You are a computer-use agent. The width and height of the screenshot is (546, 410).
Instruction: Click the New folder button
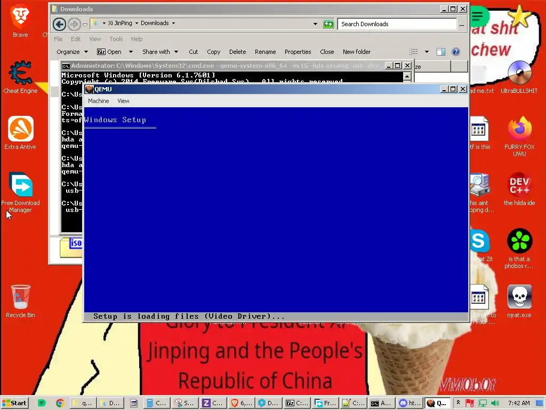(x=357, y=52)
